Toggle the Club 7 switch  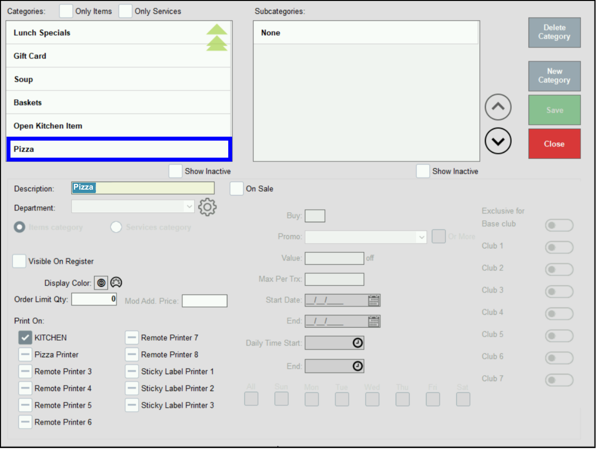(559, 380)
